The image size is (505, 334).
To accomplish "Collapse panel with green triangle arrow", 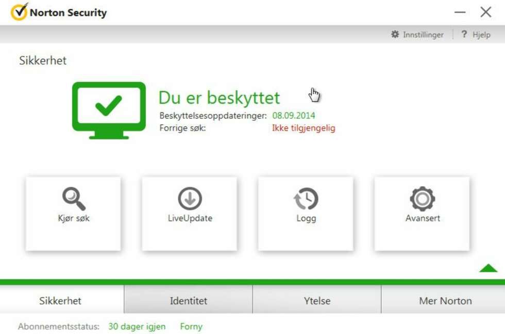I will pyautogui.click(x=488, y=268).
